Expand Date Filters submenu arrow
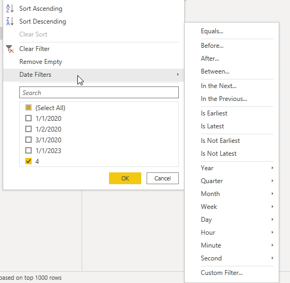The image size is (290, 283). (x=178, y=74)
